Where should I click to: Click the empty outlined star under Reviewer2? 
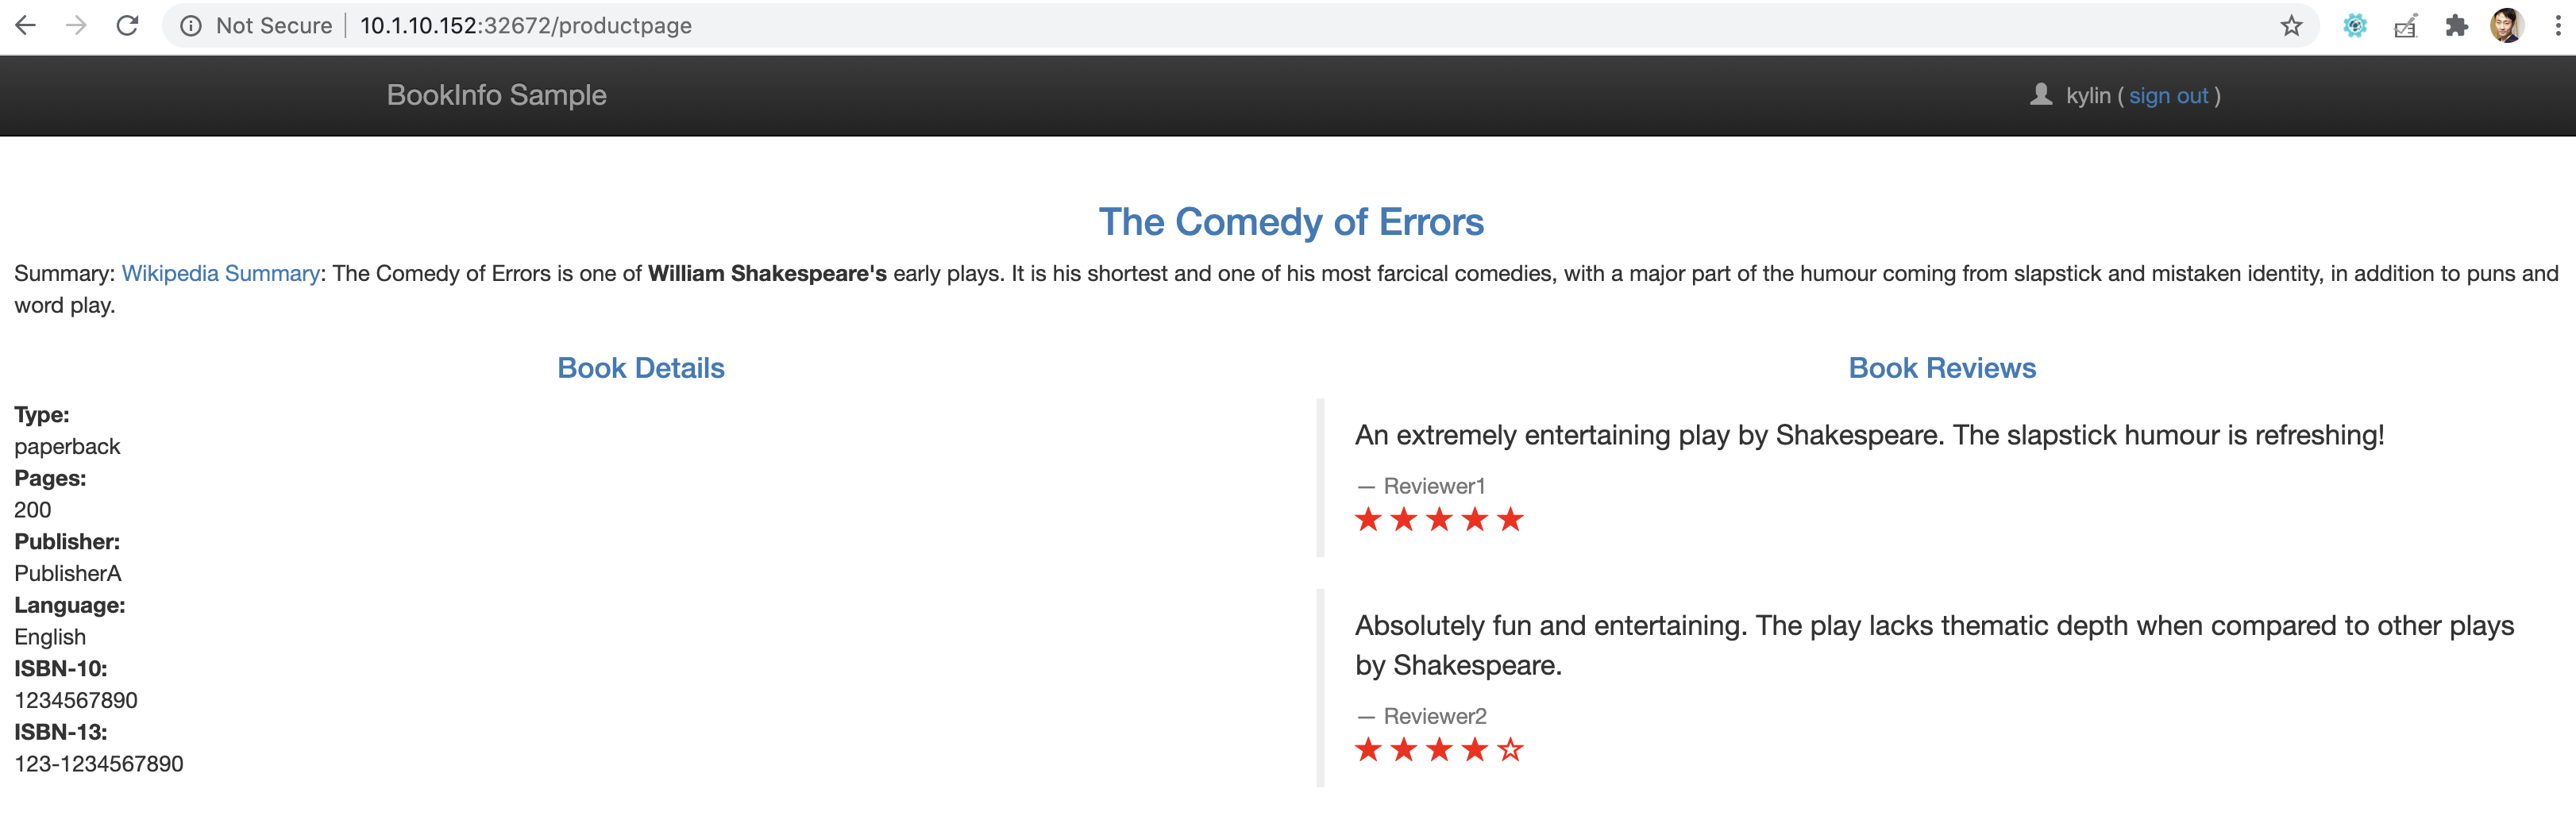[x=1510, y=749]
